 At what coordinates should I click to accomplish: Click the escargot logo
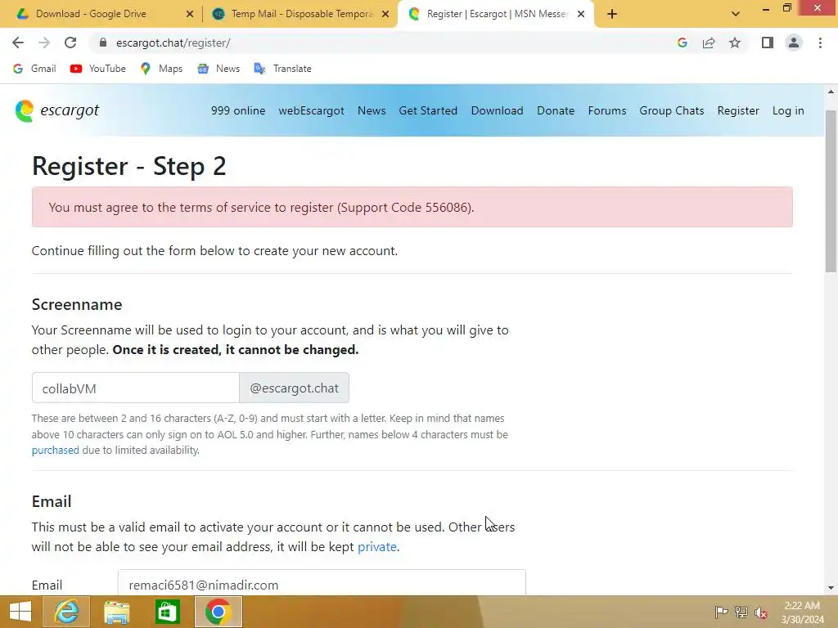57,110
